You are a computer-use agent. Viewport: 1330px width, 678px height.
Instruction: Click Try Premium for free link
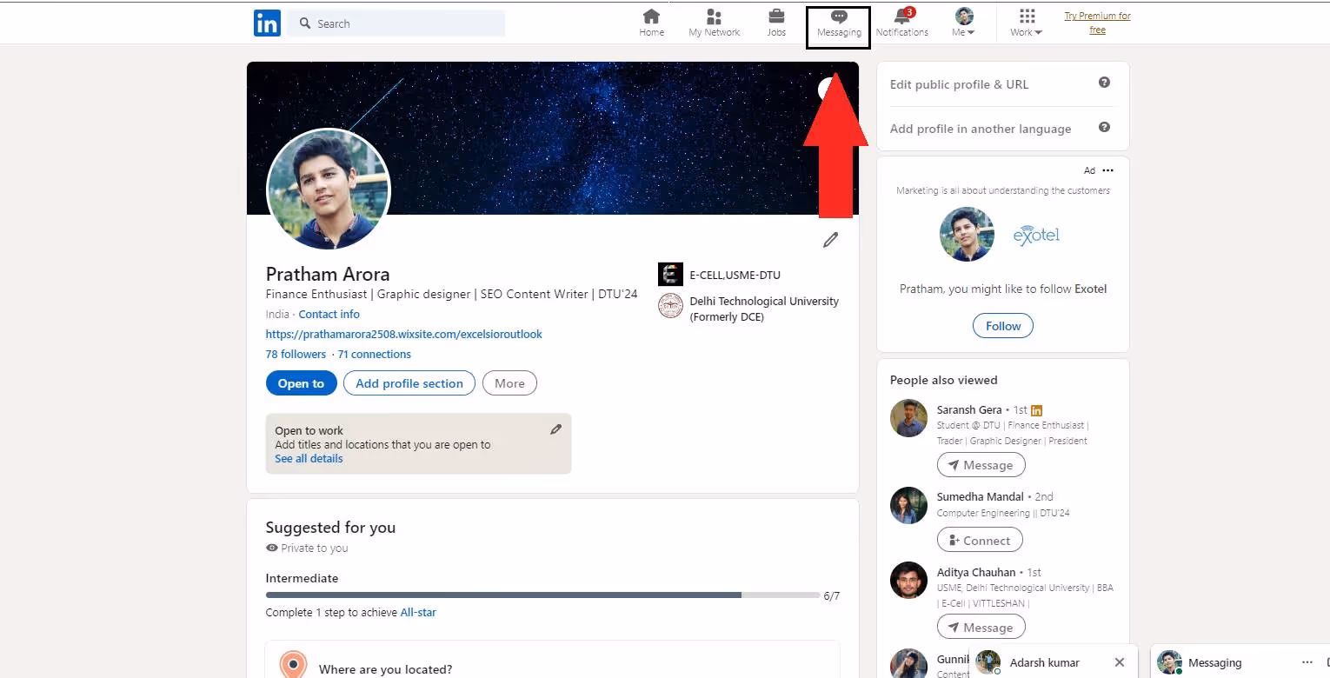tap(1097, 23)
